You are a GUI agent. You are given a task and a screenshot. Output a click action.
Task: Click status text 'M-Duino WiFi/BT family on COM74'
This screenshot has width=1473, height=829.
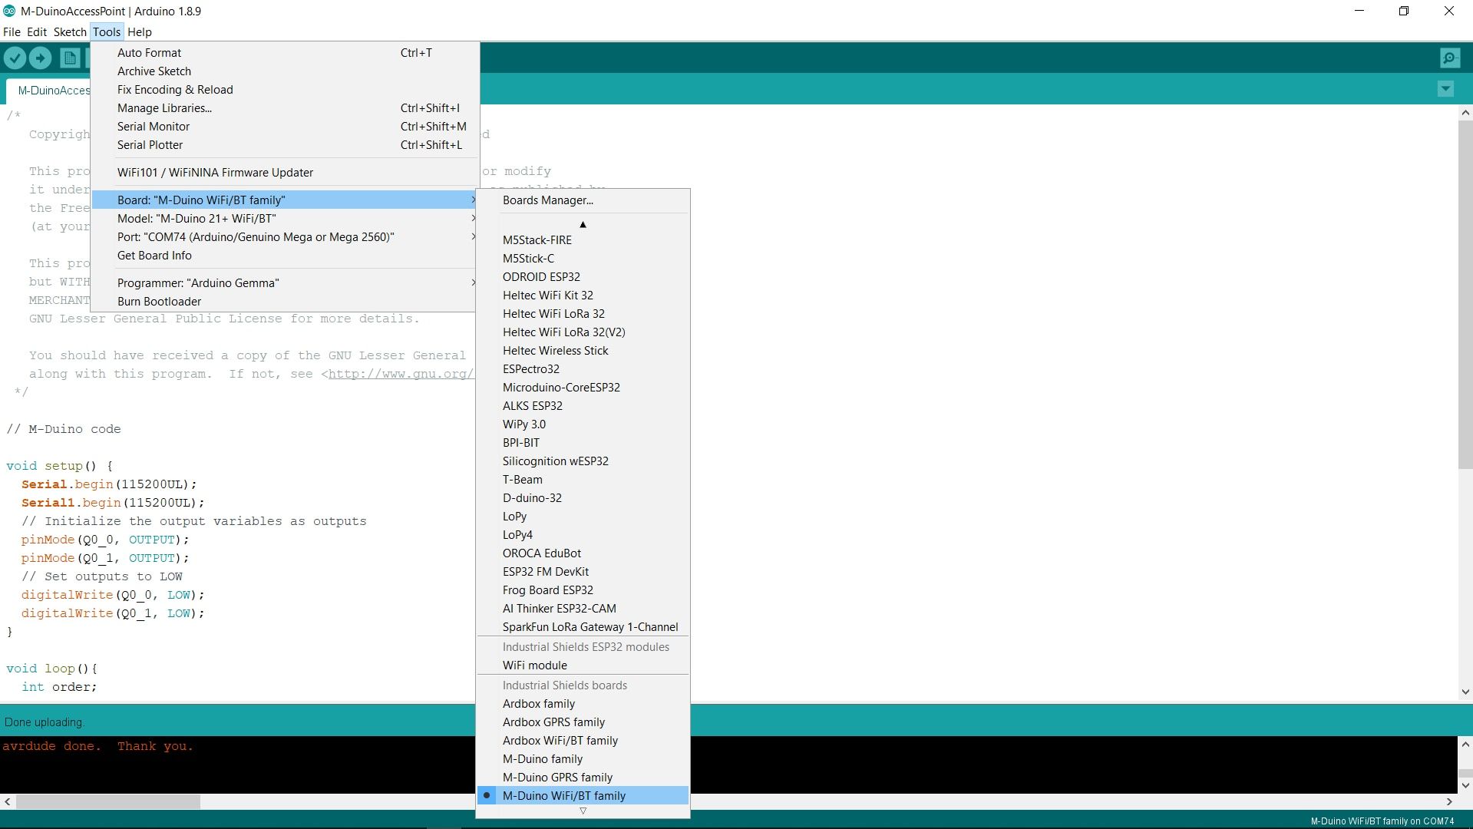point(1382,821)
